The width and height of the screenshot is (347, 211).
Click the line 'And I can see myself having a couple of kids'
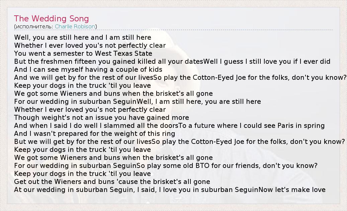[x=88, y=69]
